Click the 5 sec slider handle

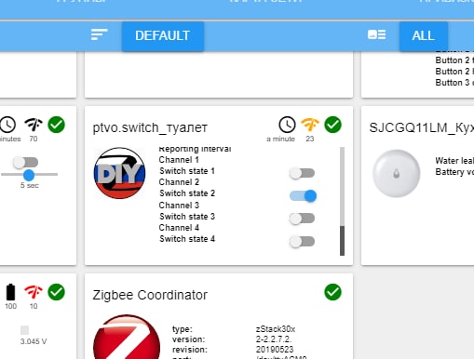click(x=29, y=175)
